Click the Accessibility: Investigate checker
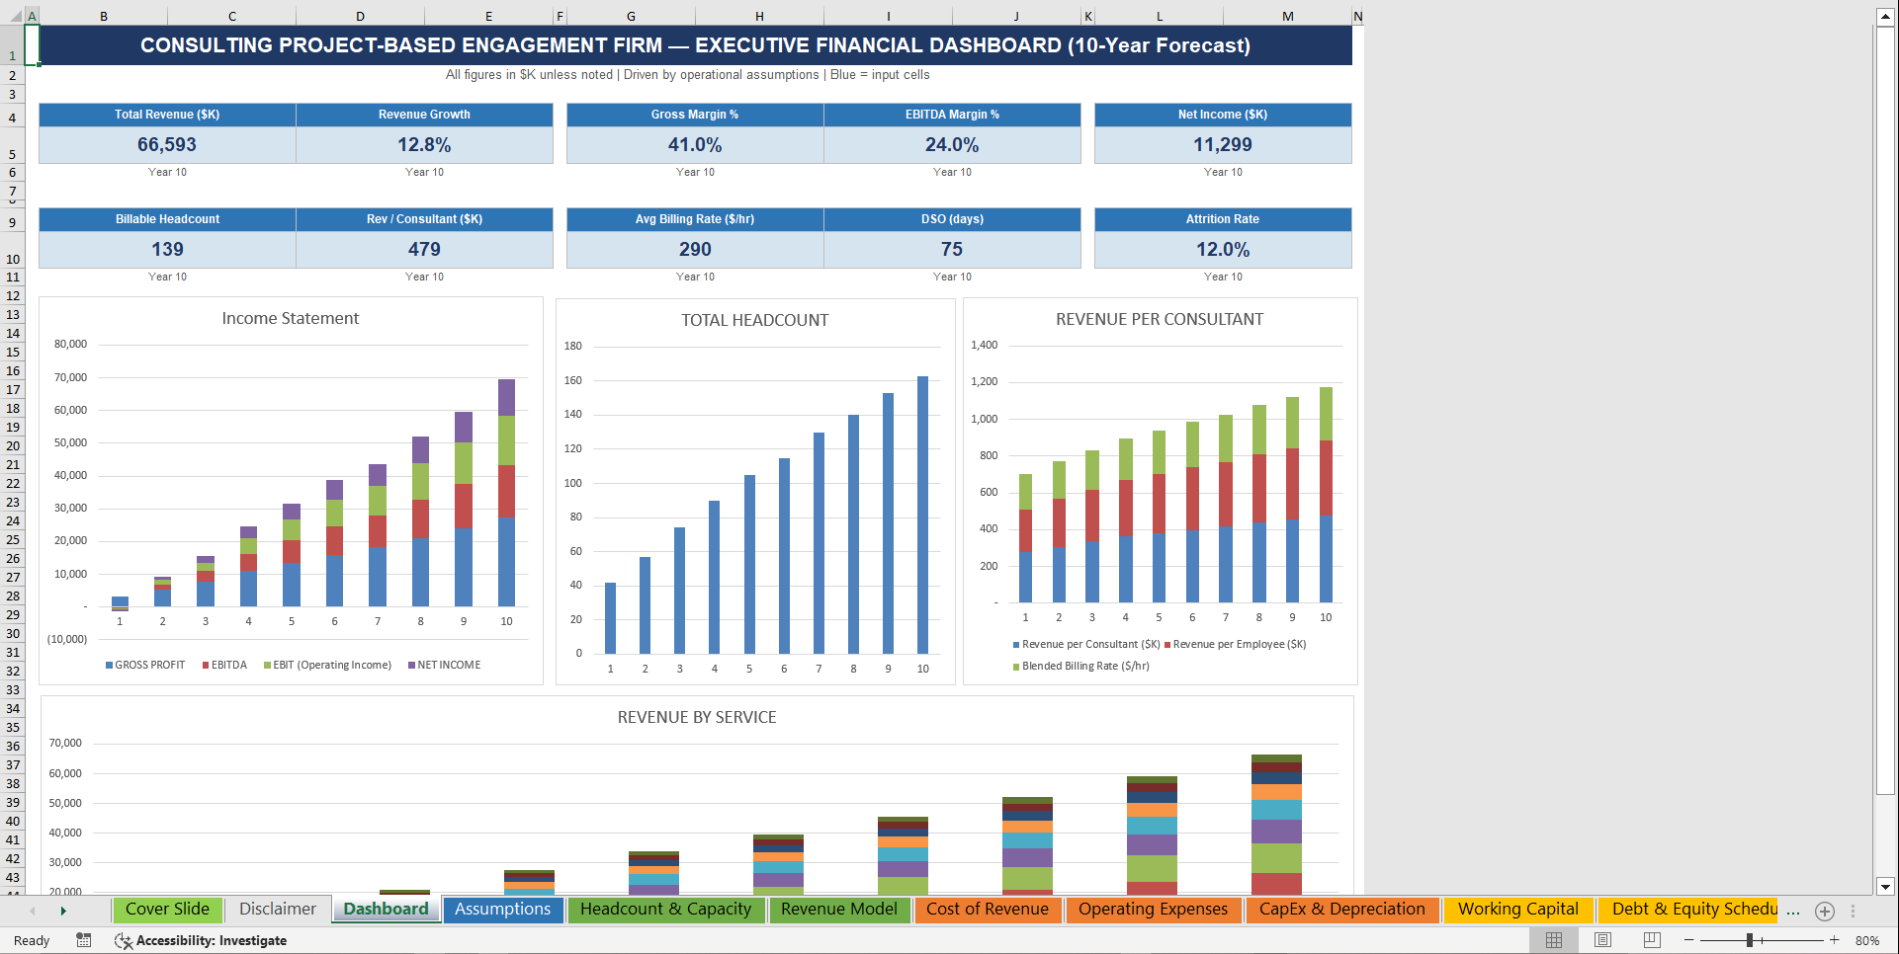 tap(201, 940)
